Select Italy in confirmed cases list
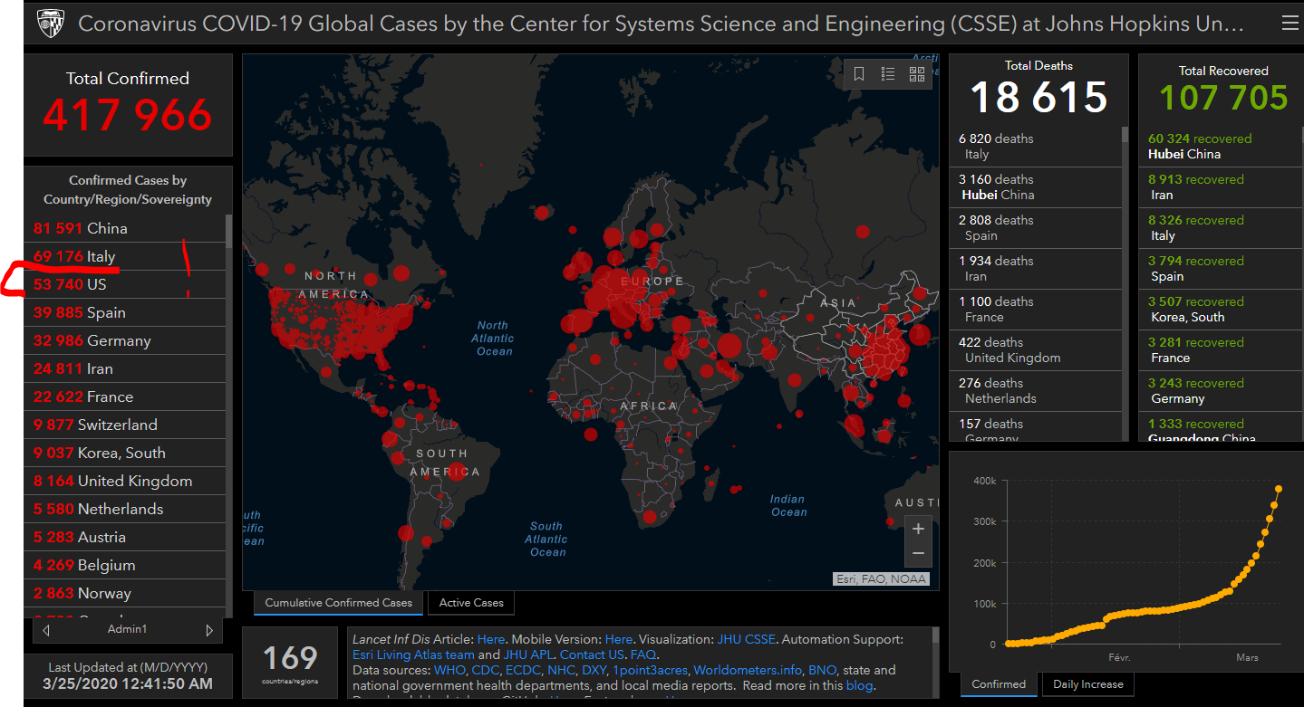The width and height of the screenshot is (1304, 707). coord(101,257)
